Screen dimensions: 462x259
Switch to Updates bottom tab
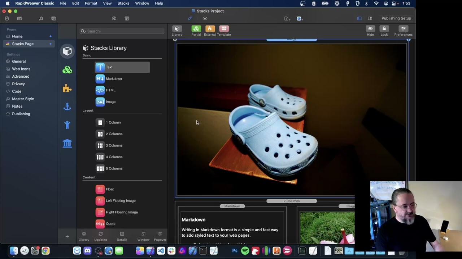(x=101, y=236)
